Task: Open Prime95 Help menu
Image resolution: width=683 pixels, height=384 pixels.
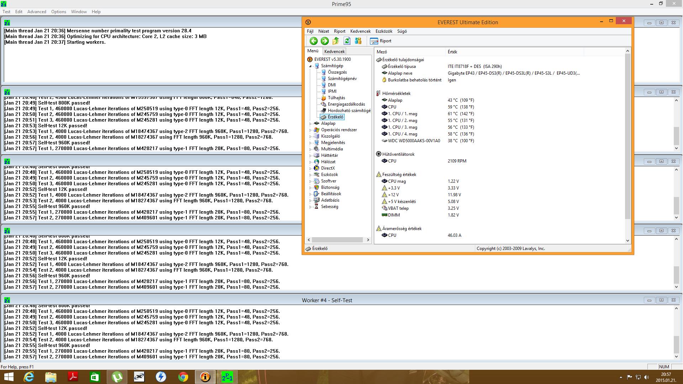Action: pyautogui.click(x=96, y=12)
